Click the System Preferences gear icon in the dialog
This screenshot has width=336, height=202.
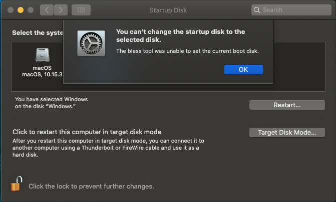[x=91, y=42]
